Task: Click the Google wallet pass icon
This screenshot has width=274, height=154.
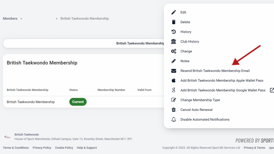Action: coord(174,90)
